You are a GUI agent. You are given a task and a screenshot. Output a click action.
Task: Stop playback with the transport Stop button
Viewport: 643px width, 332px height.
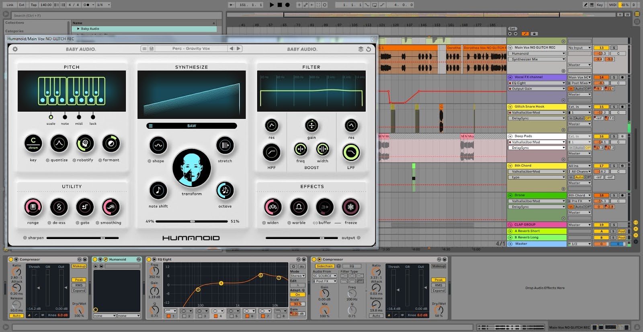pos(280,5)
